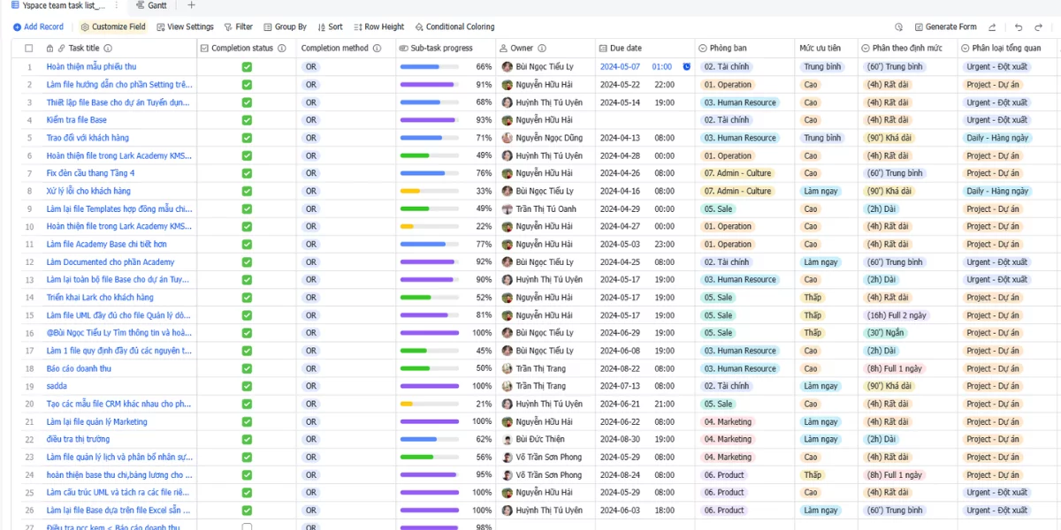Click Nguyễn Ngọc Dũng avatar in row 5
This screenshot has height=530, width=1061.
[508, 138]
